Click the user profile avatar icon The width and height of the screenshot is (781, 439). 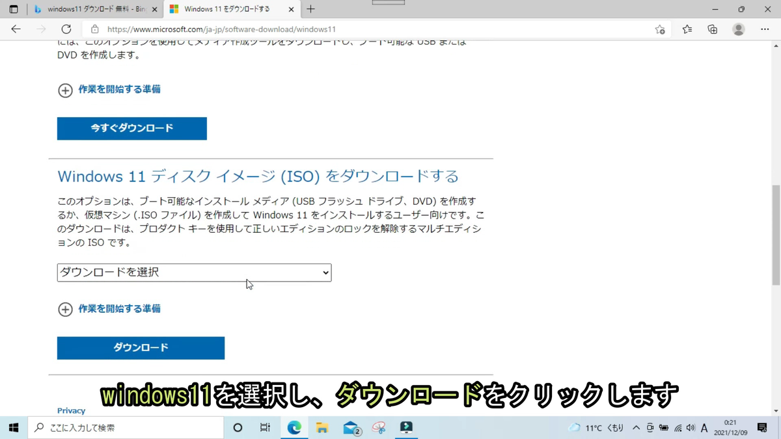[x=738, y=29]
